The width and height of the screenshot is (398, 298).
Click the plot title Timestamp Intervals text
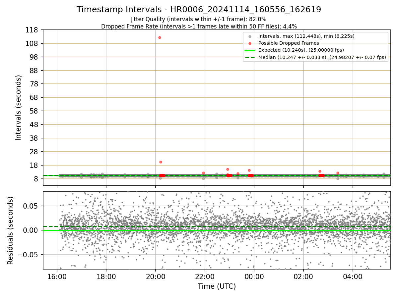[x=199, y=10]
